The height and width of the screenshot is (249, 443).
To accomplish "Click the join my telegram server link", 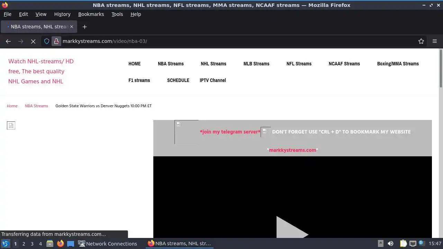I will [230, 132].
